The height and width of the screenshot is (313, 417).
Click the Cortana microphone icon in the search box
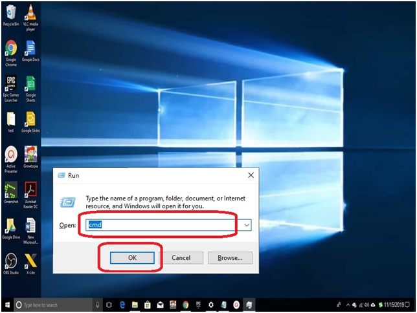click(x=97, y=305)
